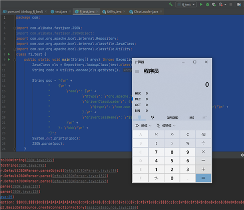Switch to bit toggling keypad
The height and width of the screenshot is (210, 244).
[x=152, y=117]
